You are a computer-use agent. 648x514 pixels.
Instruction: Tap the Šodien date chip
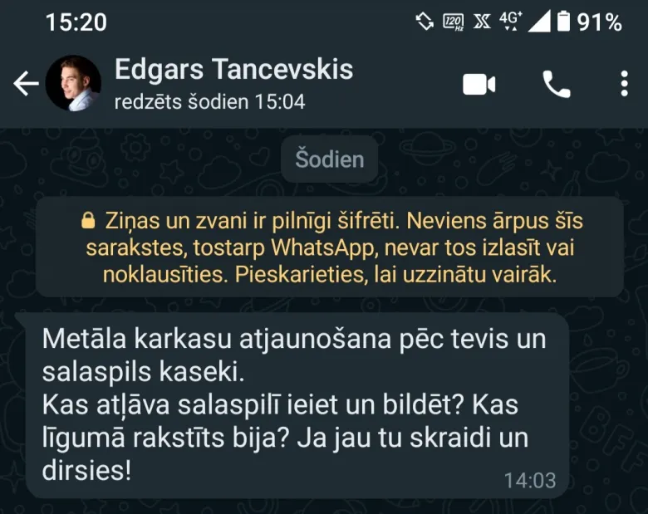pos(329,159)
